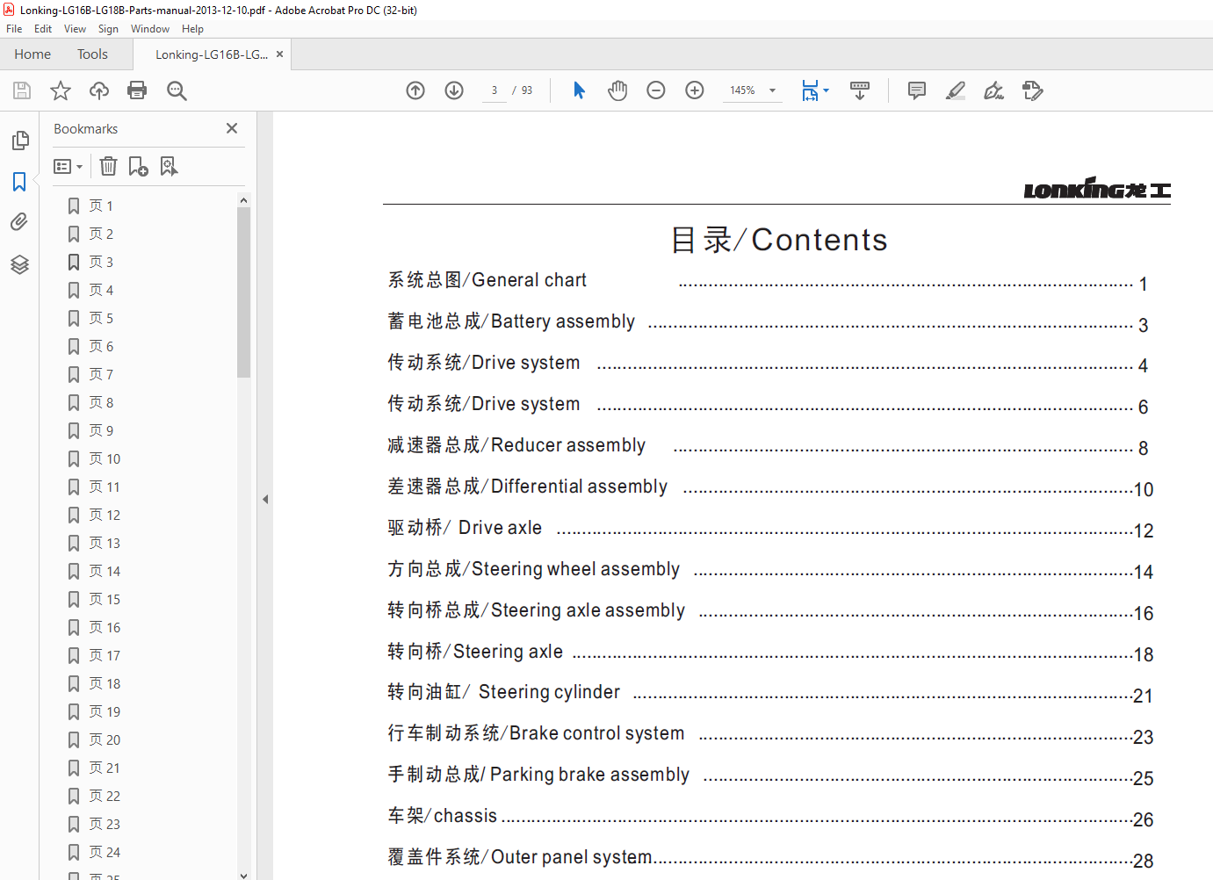The image size is (1213, 880).
Task: Open the find text magnifier
Action: (x=177, y=90)
